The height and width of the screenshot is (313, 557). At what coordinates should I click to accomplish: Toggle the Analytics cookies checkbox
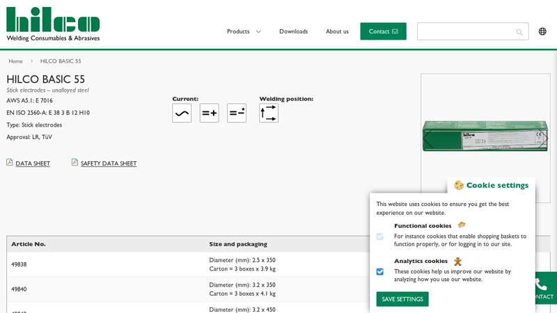(x=380, y=272)
